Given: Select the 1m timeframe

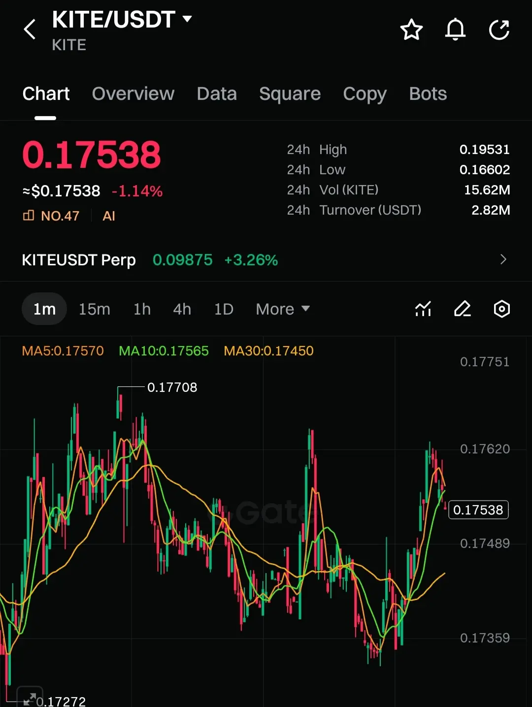Looking at the screenshot, I should tap(44, 309).
